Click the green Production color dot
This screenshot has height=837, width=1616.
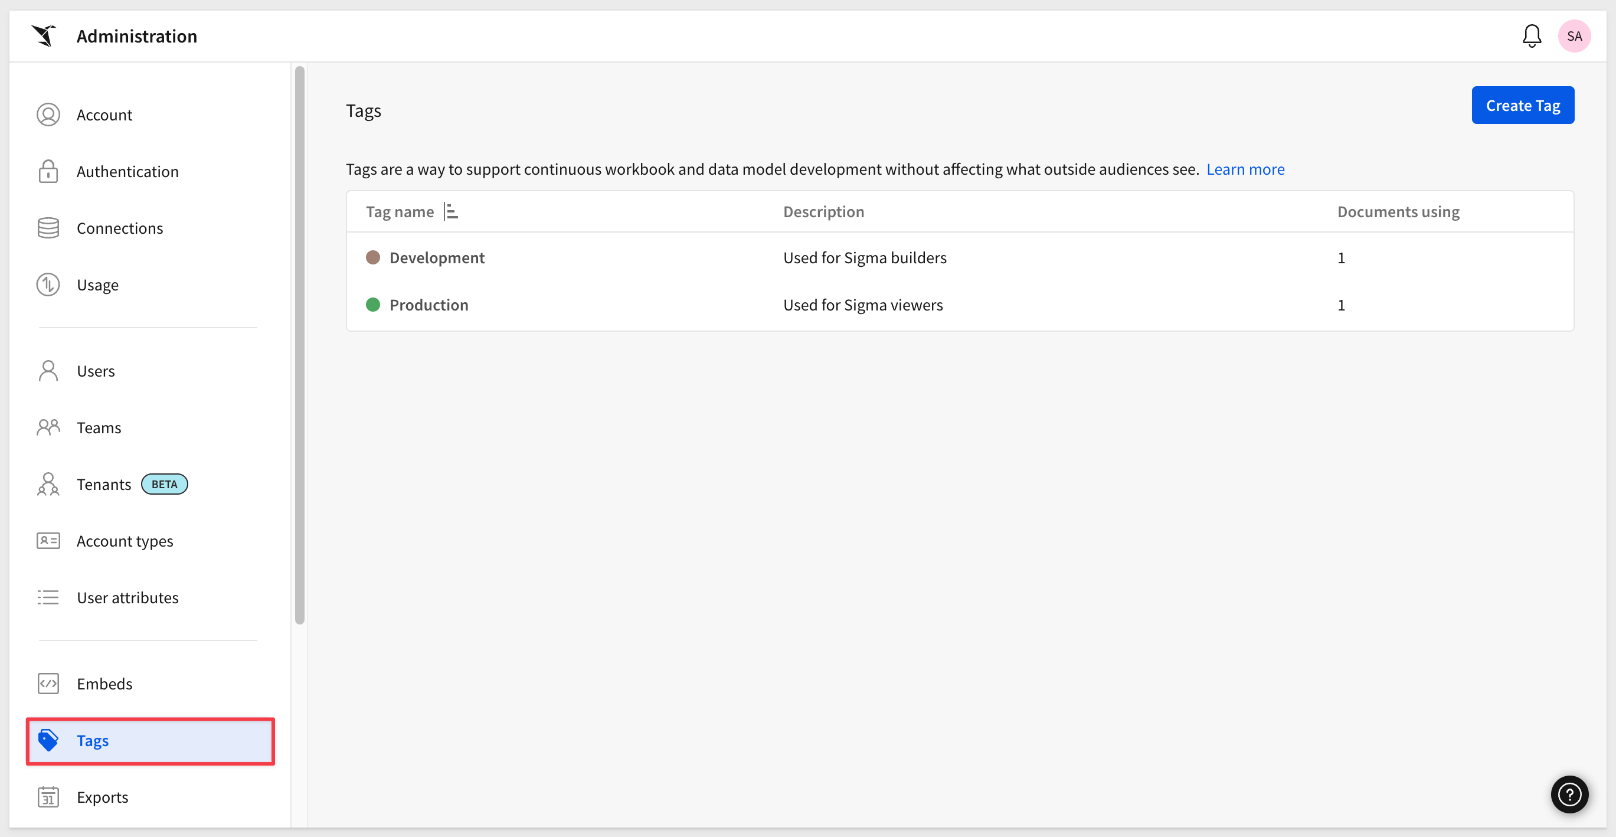click(x=372, y=305)
